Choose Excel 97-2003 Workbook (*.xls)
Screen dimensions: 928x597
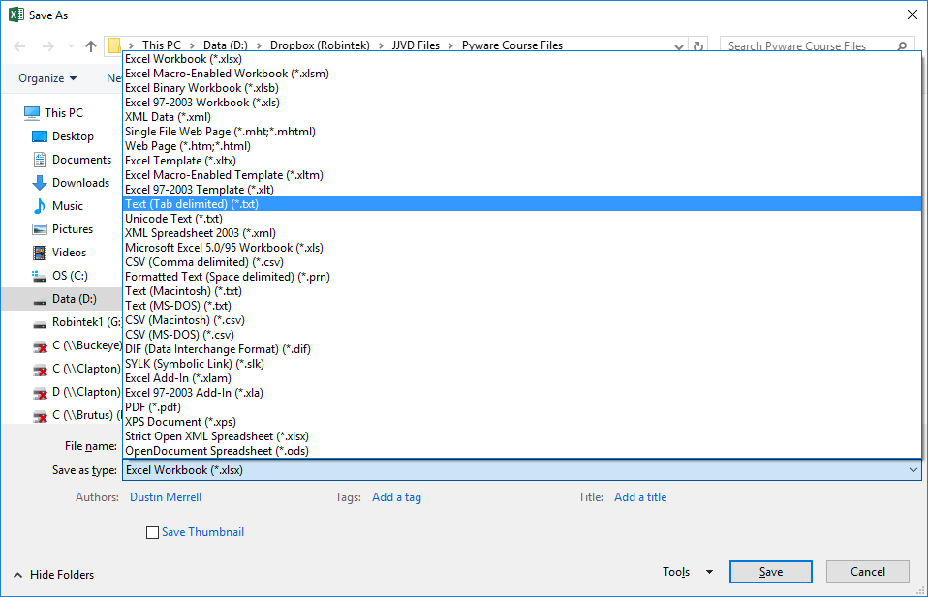click(x=522, y=103)
